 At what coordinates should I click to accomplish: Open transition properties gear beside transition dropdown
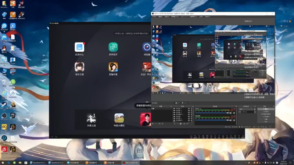pyautogui.click(x=255, y=109)
